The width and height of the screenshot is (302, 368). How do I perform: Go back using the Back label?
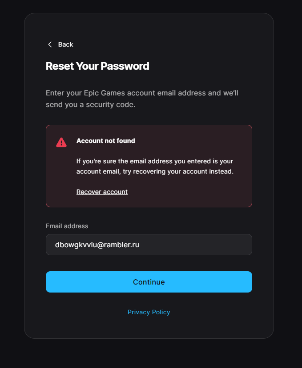pyautogui.click(x=66, y=44)
